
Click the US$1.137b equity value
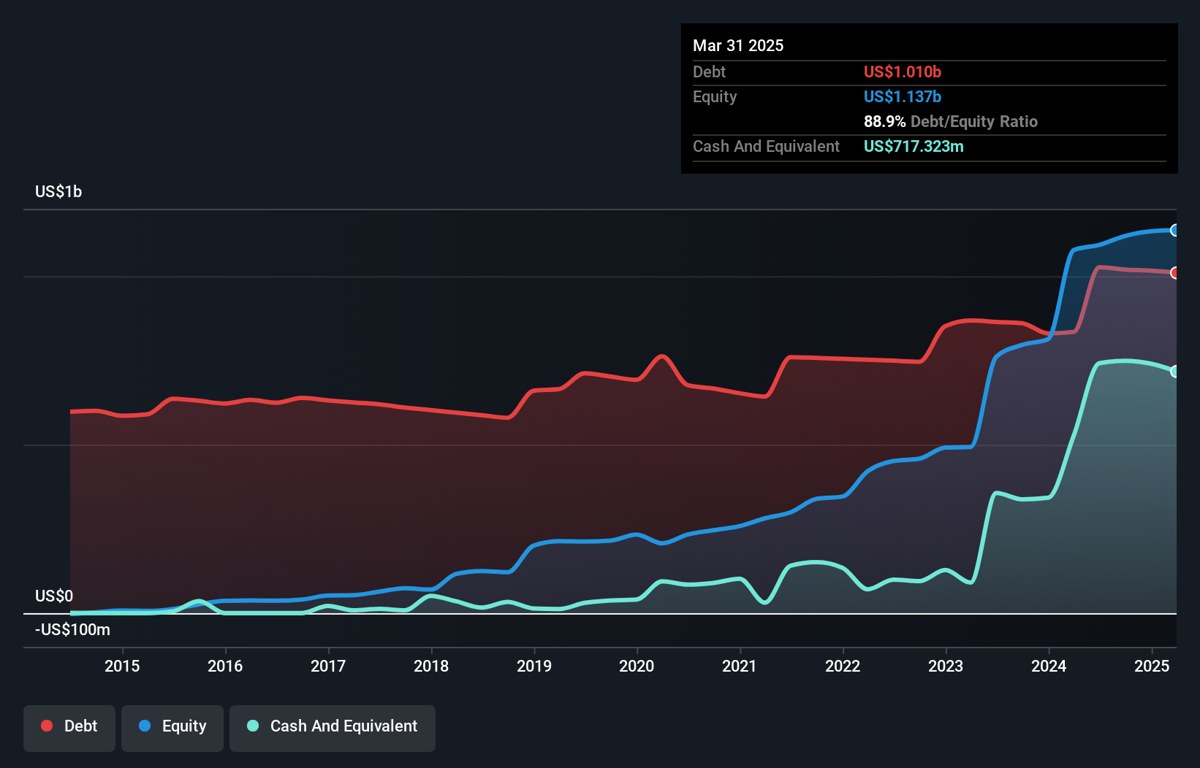pyautogui.click(x=903, y=96)
